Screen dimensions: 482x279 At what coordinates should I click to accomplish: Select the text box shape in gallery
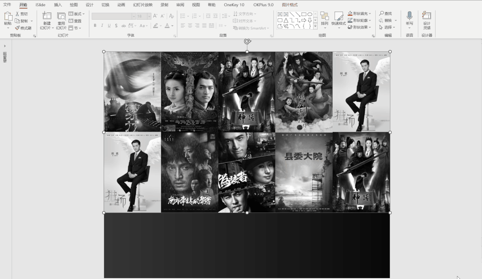coord(280,14)
